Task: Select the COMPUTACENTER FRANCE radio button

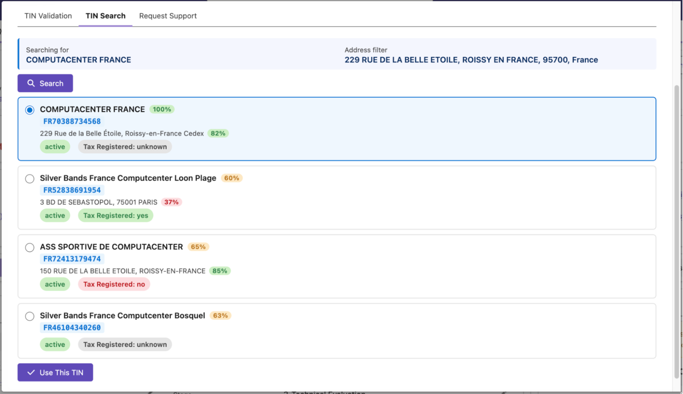Action: pos(30,110)
